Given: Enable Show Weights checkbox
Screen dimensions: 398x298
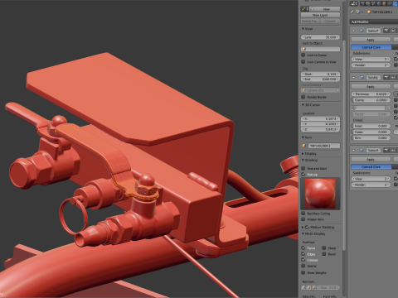Looking at the screenshot, I should pos(303,272).
